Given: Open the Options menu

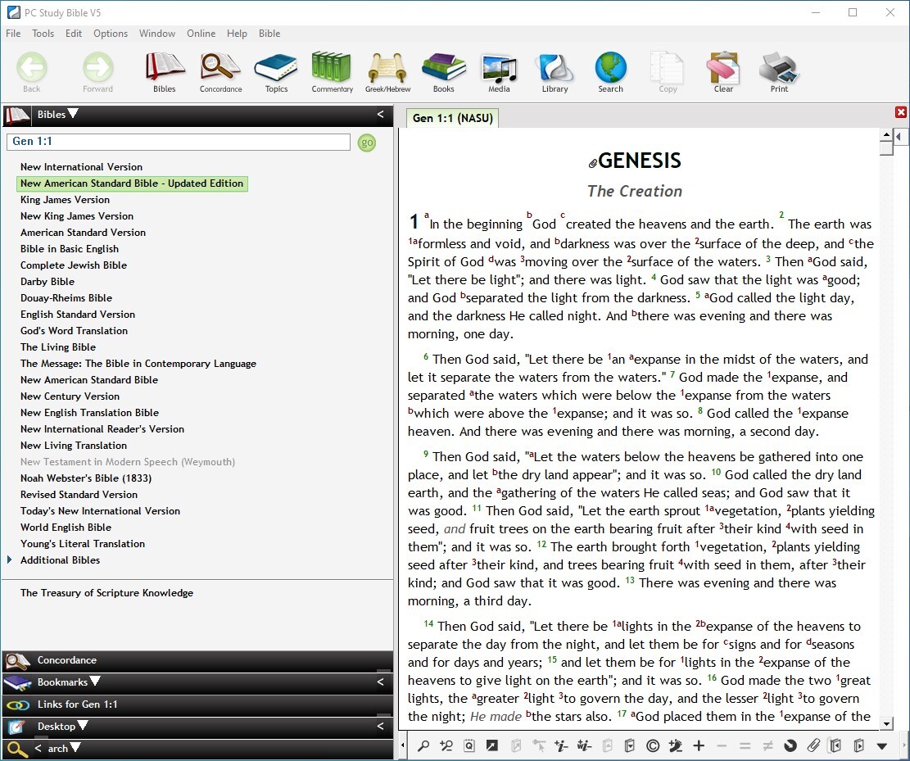Looking at the screenshot, I should coord(111,33).
